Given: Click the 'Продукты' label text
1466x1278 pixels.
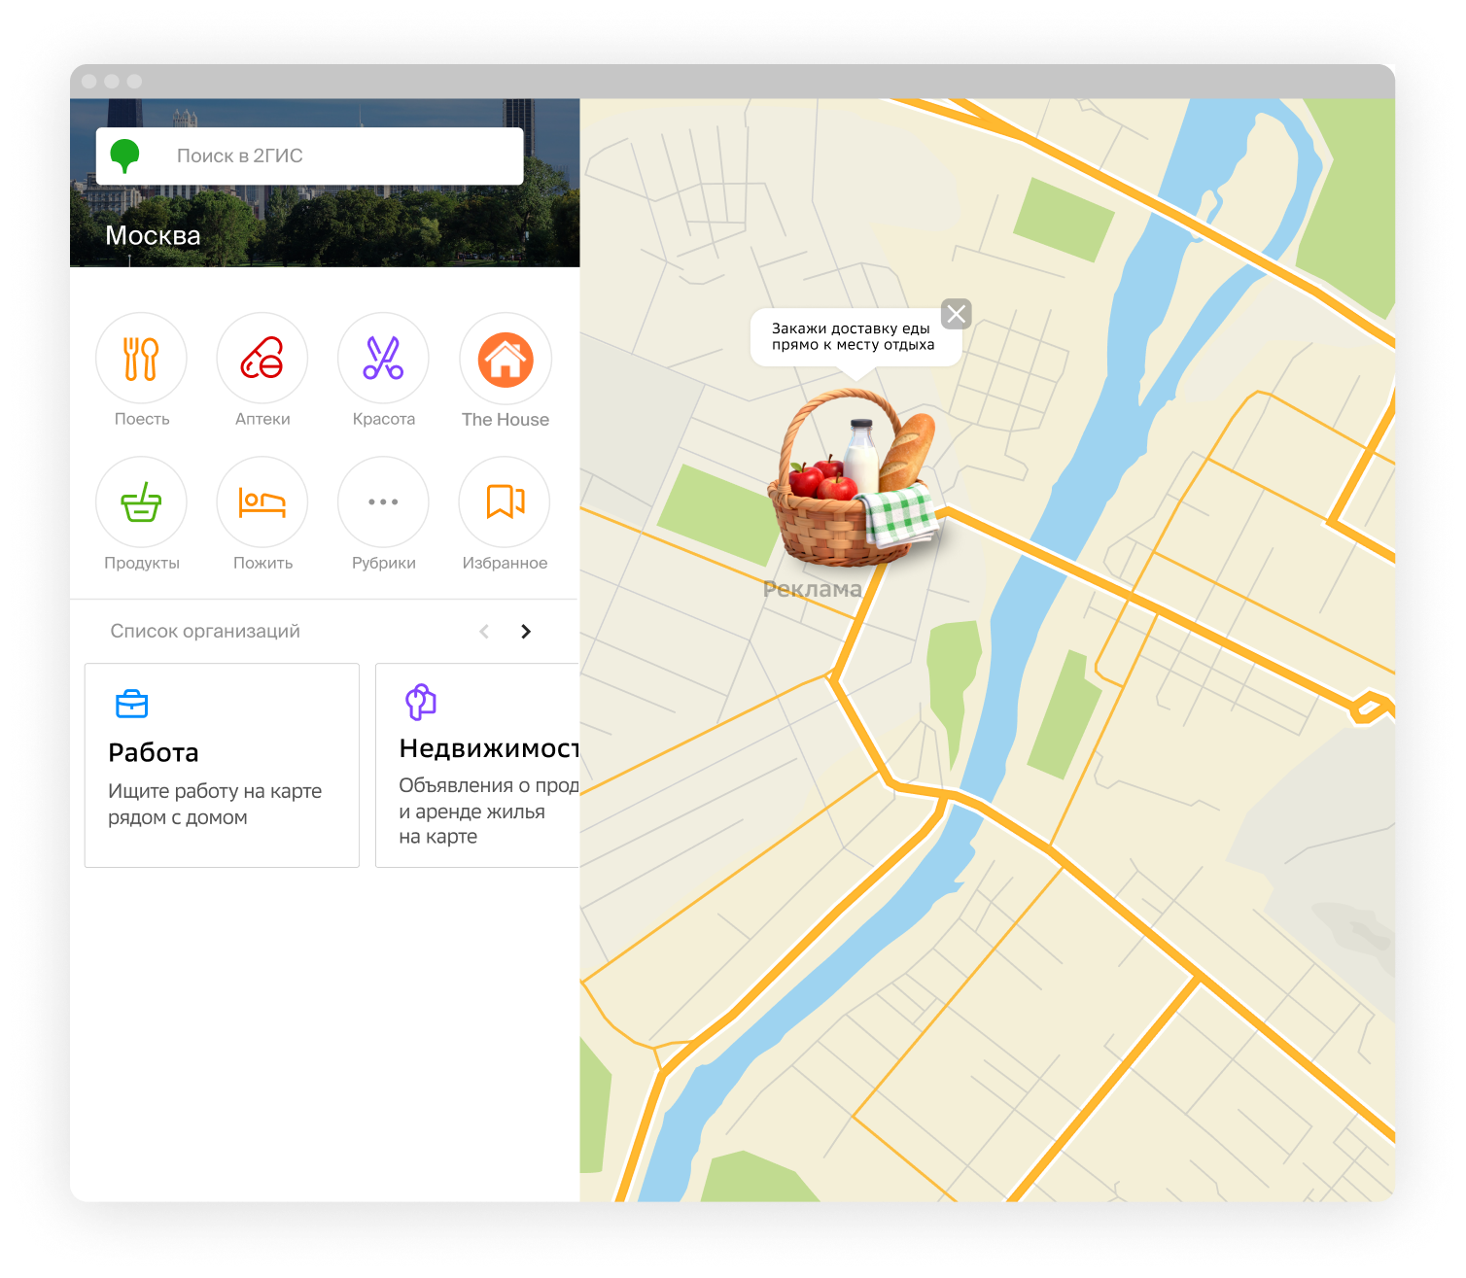Looking at the screenshot, I should 142,563.
